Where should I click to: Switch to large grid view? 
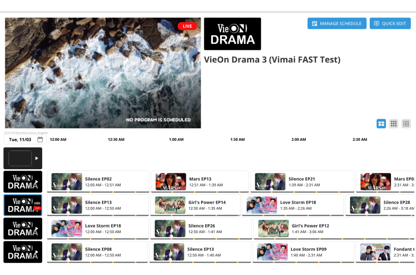click(381, 124)
